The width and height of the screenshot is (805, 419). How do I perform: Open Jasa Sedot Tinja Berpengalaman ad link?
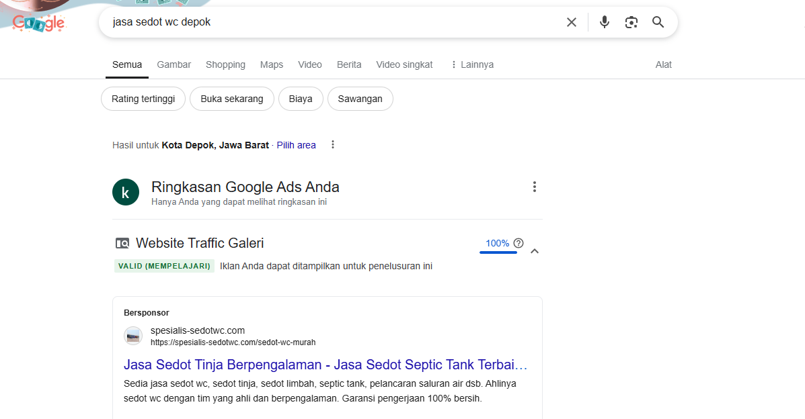pyautogui.click(x=325, y=365)
